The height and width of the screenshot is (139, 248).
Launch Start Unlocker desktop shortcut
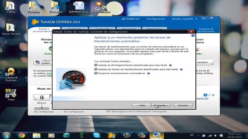(101, 7)
